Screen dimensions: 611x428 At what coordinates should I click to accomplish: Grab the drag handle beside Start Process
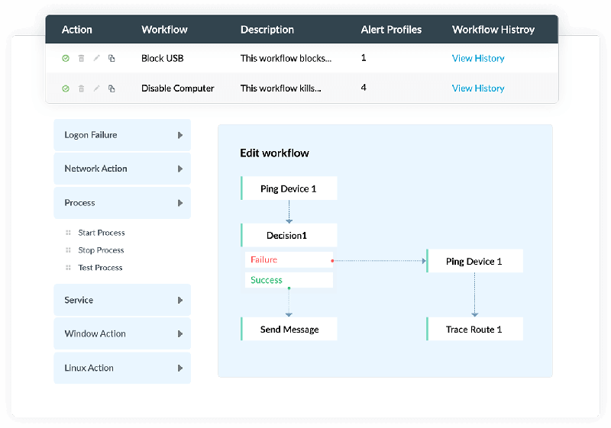coord(68,233)
